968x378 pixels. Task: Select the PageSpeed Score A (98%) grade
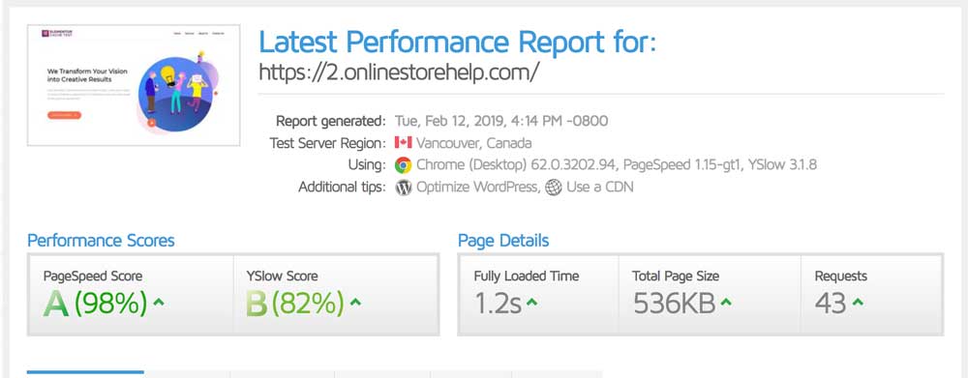click(96, 303)
